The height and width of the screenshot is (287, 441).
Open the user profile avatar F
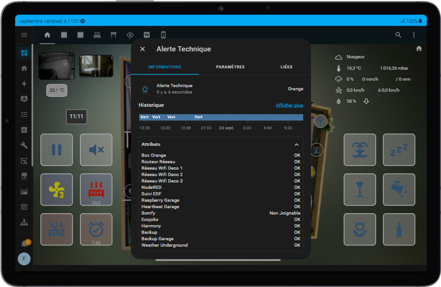click(24, 259)
